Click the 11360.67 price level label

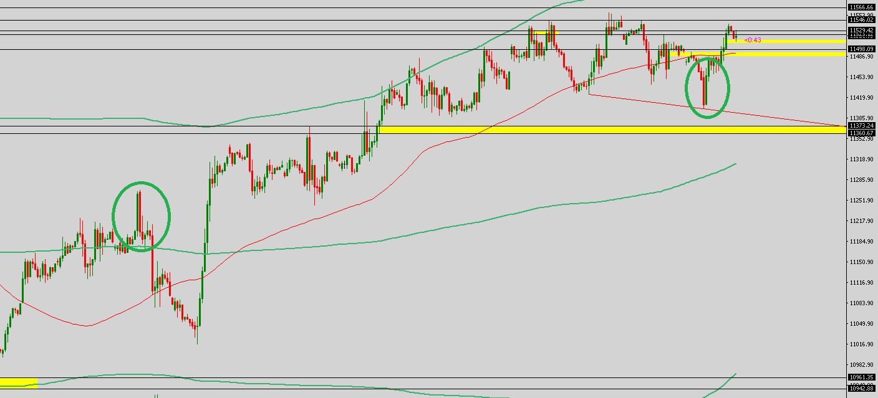(861, 133)
